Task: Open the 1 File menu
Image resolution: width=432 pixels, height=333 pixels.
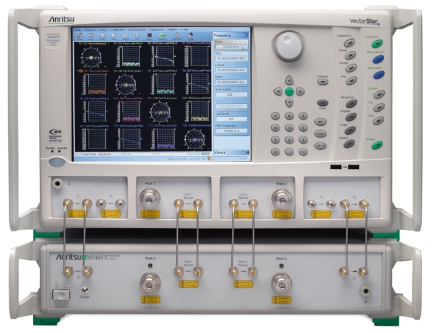Action: 79,30
